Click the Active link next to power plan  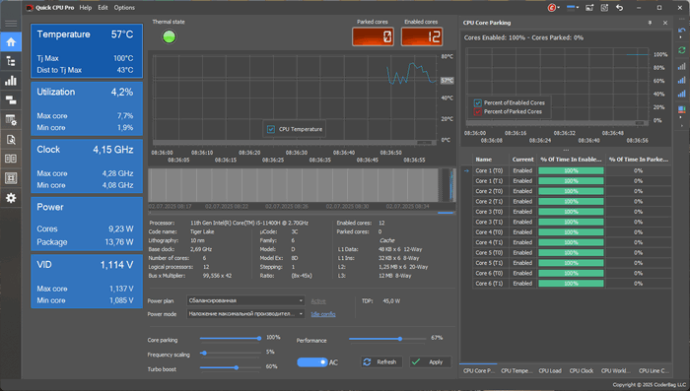(x=318, y=301)
